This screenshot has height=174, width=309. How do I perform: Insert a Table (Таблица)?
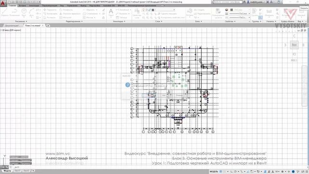coord(122,17)
